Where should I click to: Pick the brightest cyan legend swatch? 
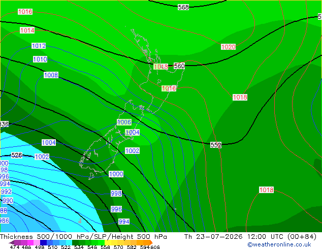point(69,242)
